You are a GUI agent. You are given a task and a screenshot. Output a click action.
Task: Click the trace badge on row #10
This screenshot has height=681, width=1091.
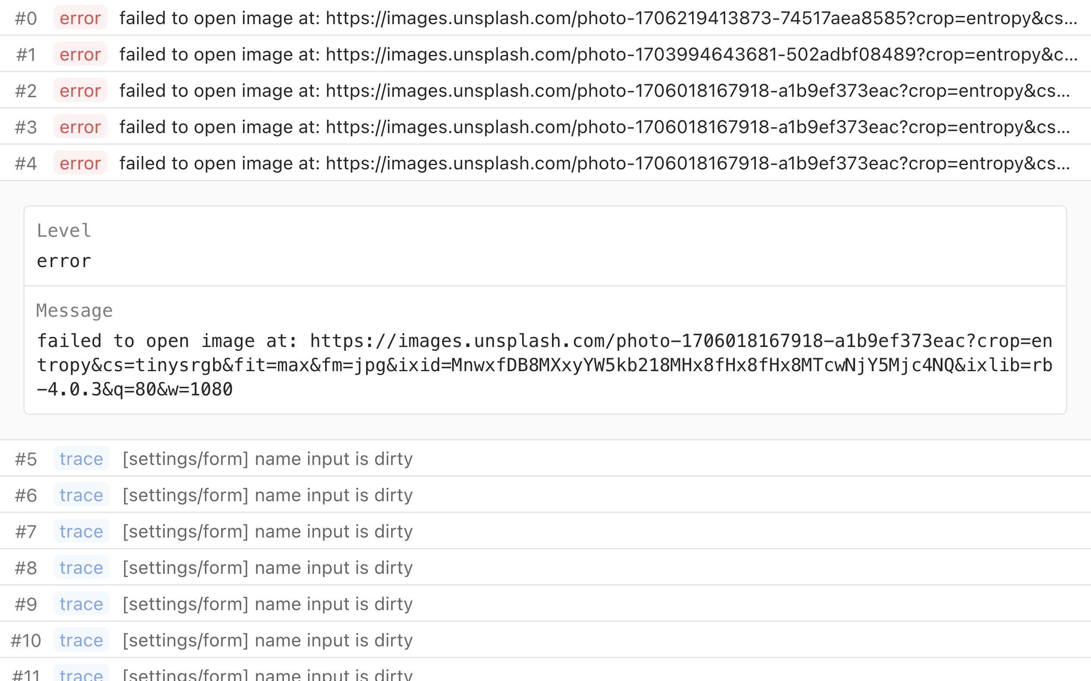click(81, 640)
